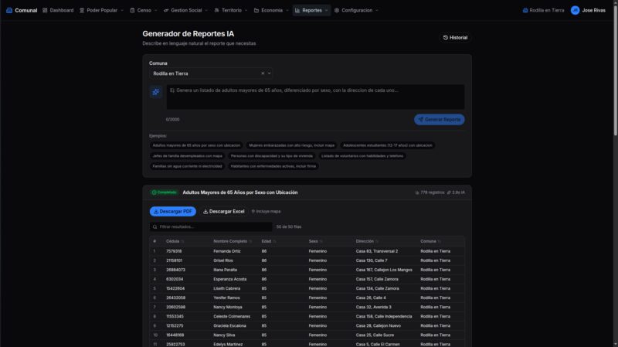Click the 778 registros counter
Image resolution: width=618 pixels, height=347 pixels.
pos(430,192)
